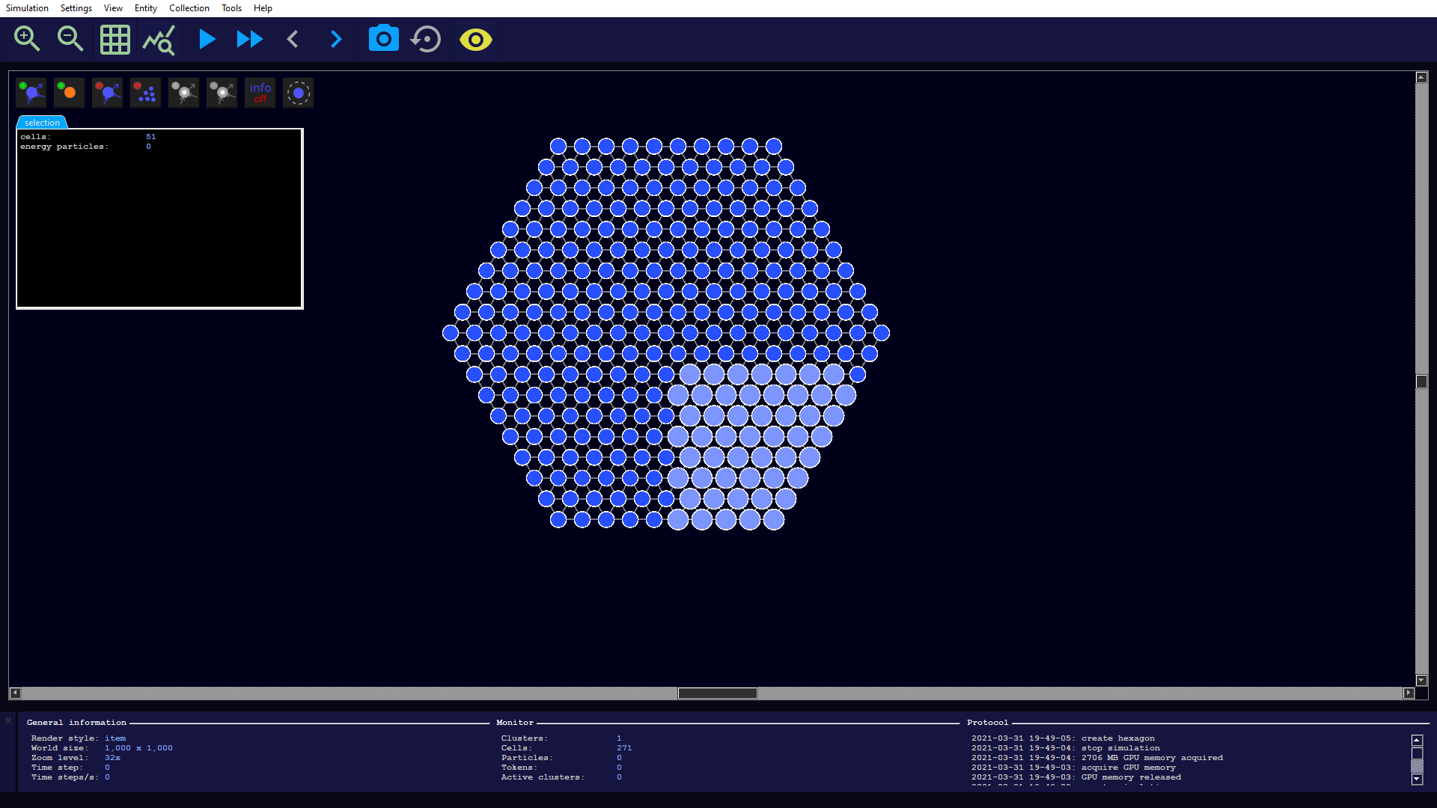Step backward with the left chevron
Image resolution: width=1437 pixels, height=808 pixels.
293,39
